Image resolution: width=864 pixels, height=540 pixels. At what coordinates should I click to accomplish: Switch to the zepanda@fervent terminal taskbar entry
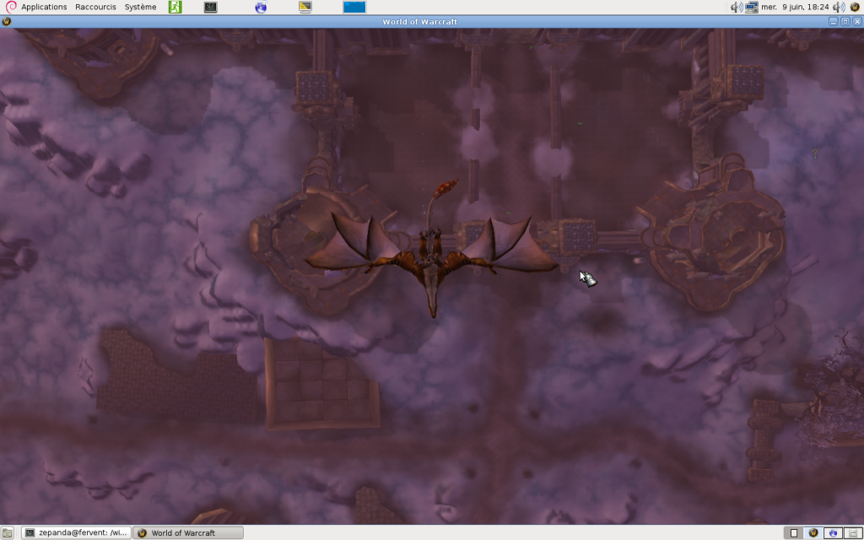click(77, 533)
